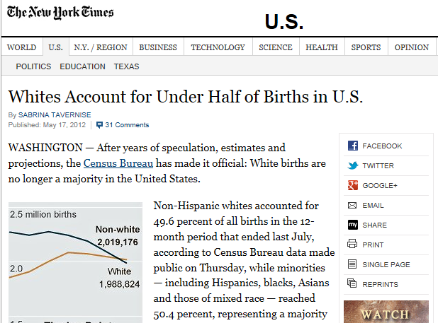Click the Google+ share icon
Image resolution: width=438 pixels, height=323 pixels.
(x=352, y=185)
